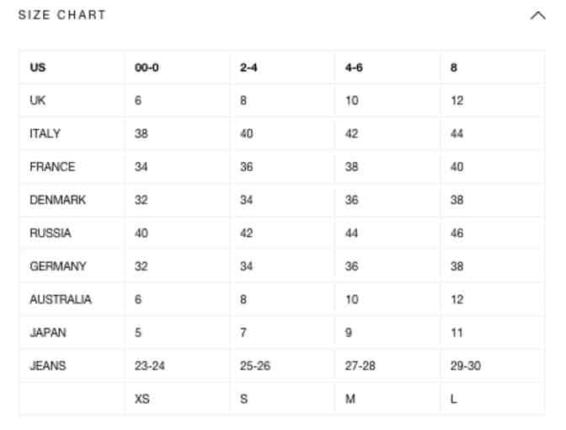Select the RUSSIA row label
566x430 pixels.
coord(51,233)
